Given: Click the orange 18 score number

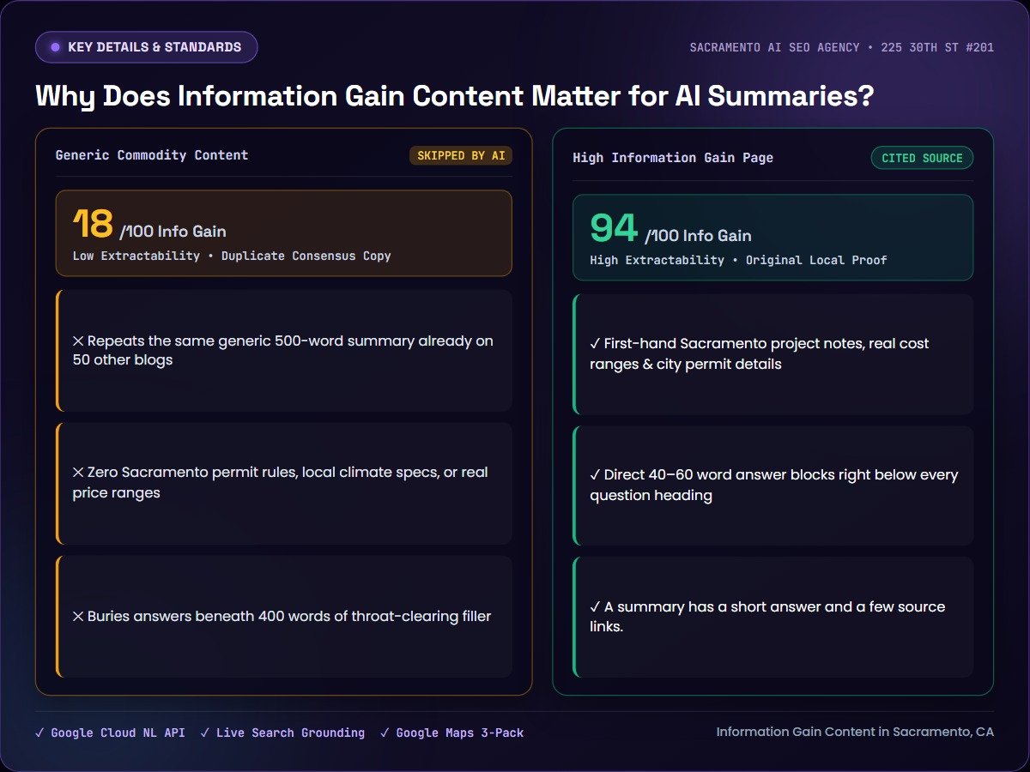Looking at the screenshot, I should pyautogui.click(x=93, y=225).
